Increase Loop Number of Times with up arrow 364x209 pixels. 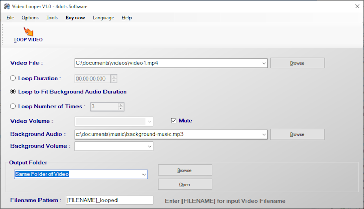(121, 105)
